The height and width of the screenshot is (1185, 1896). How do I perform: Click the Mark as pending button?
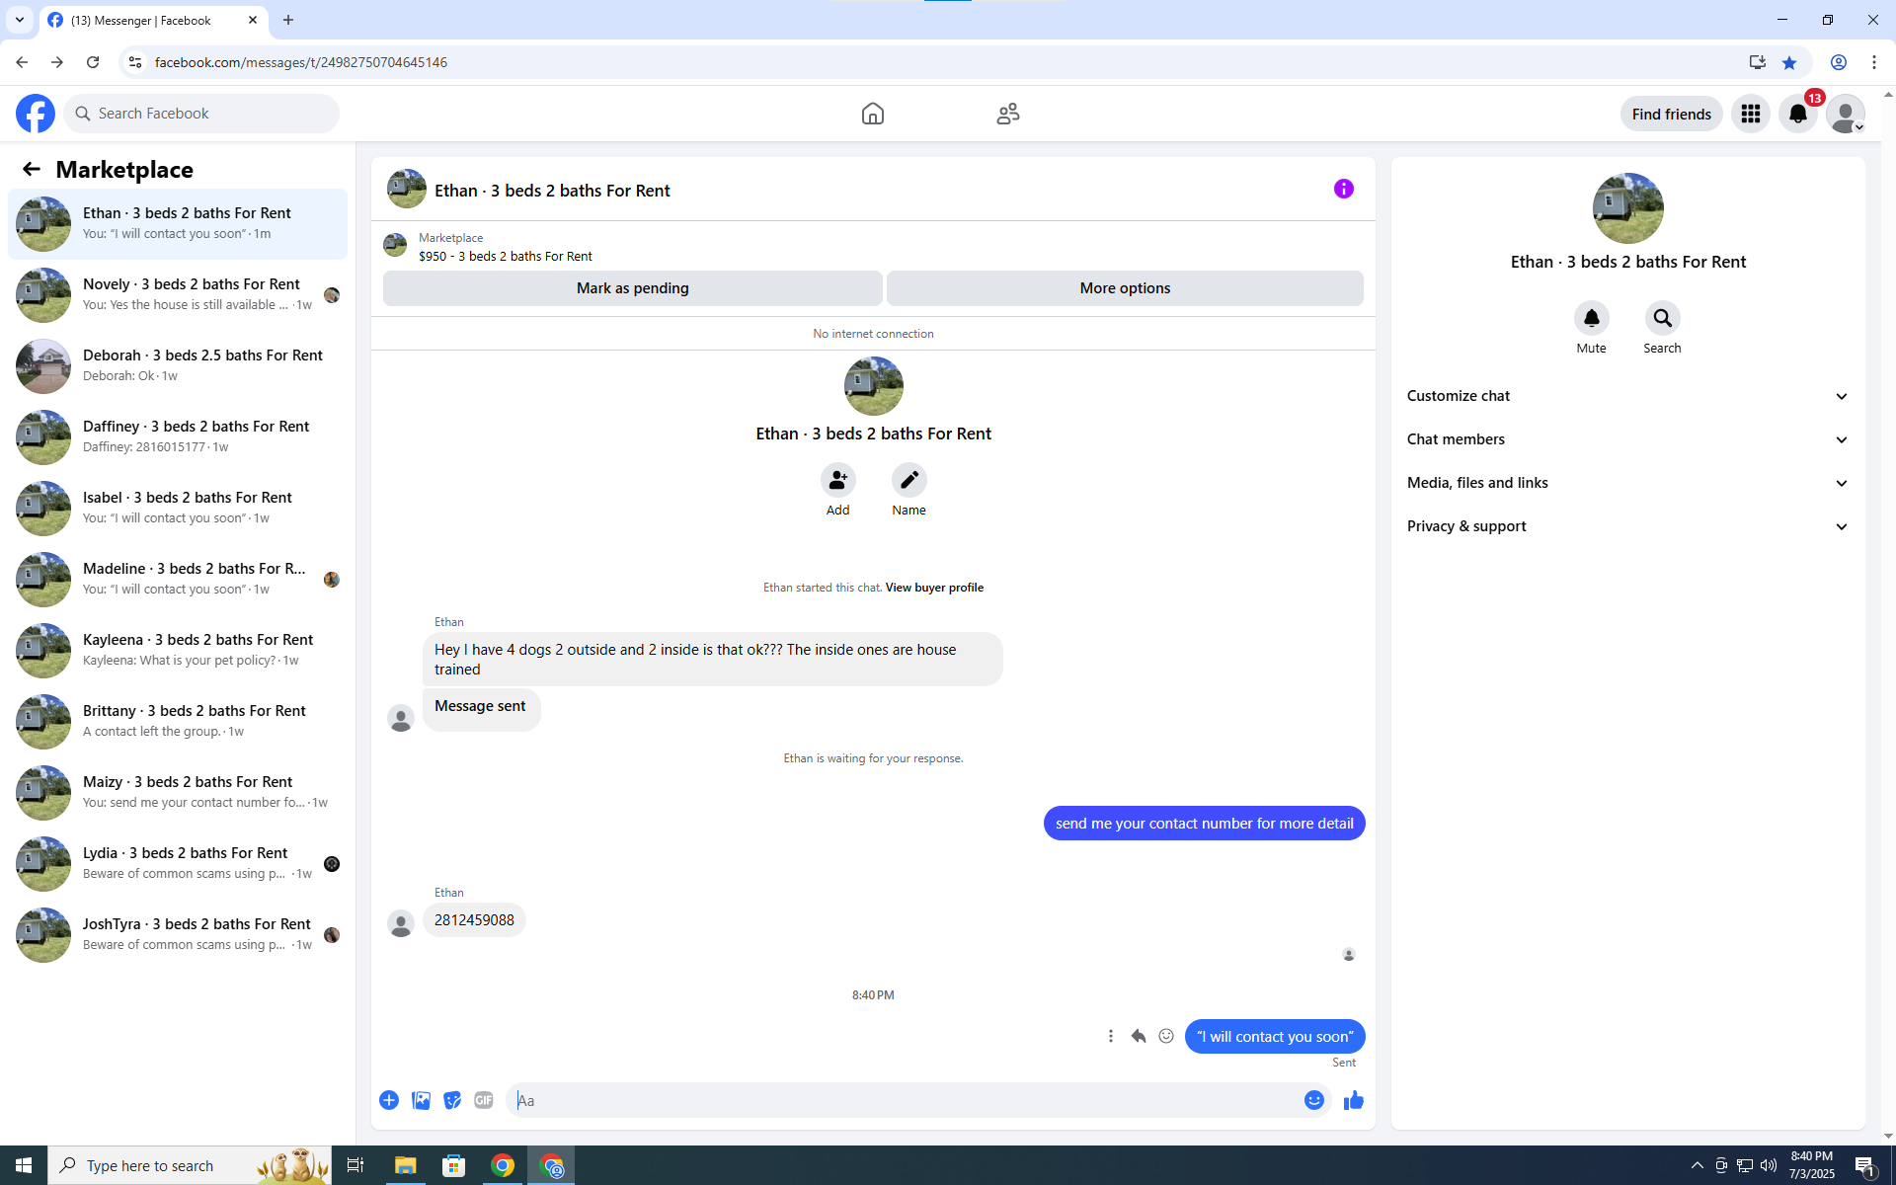pos(632,288)
